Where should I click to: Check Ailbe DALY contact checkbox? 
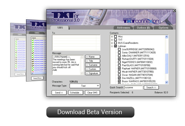coord(119,56)
